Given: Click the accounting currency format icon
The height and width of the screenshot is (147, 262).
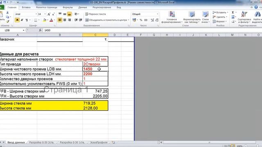Looking at the screenshot, I should point(134,20).
